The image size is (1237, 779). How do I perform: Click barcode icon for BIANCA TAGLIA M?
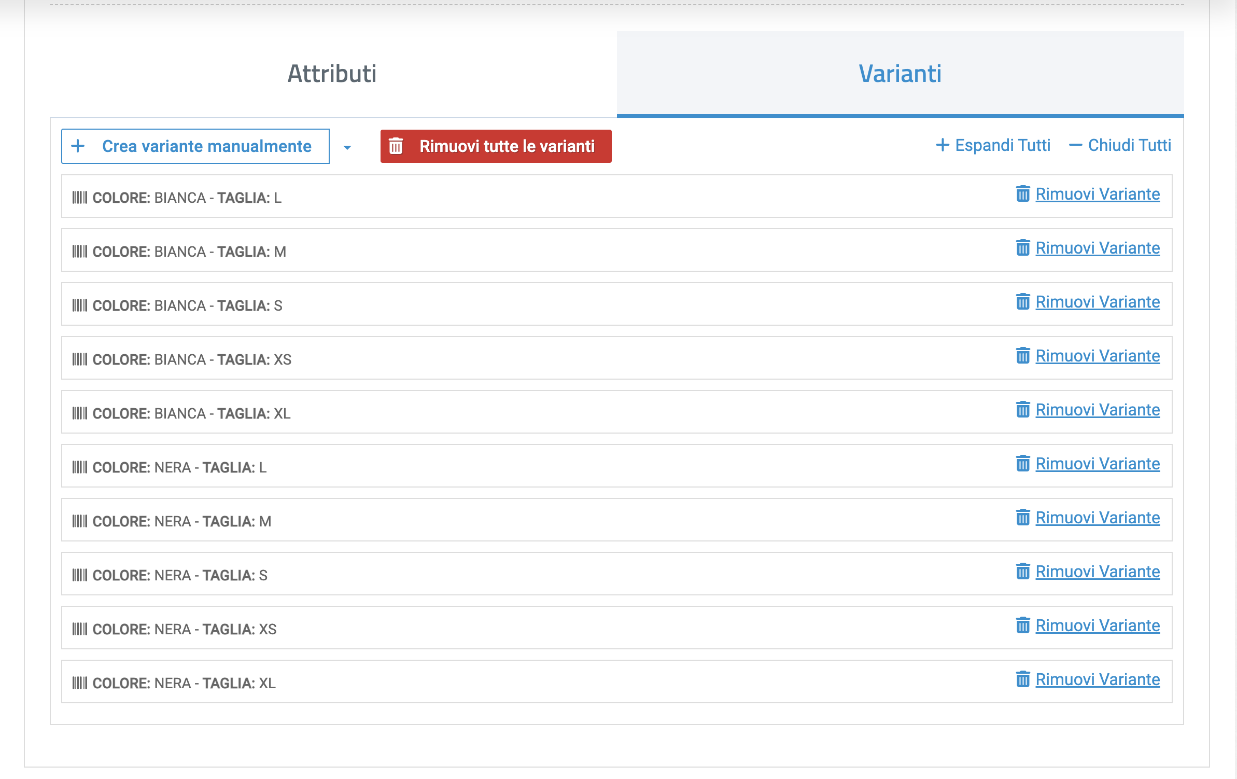click(x=80, y=252)
